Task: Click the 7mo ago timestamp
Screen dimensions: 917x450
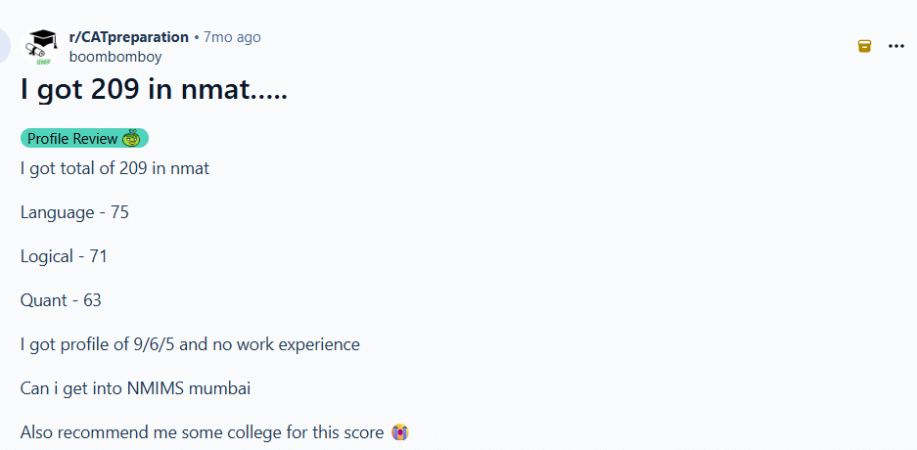Action: [x=232, y=37]
